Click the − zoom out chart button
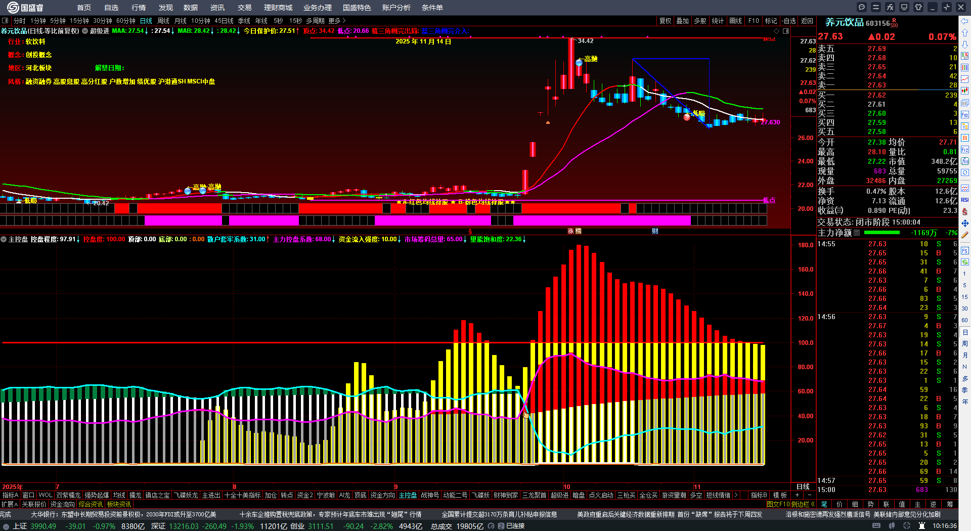This screenshot has width=971, height=531. (810, 495)
